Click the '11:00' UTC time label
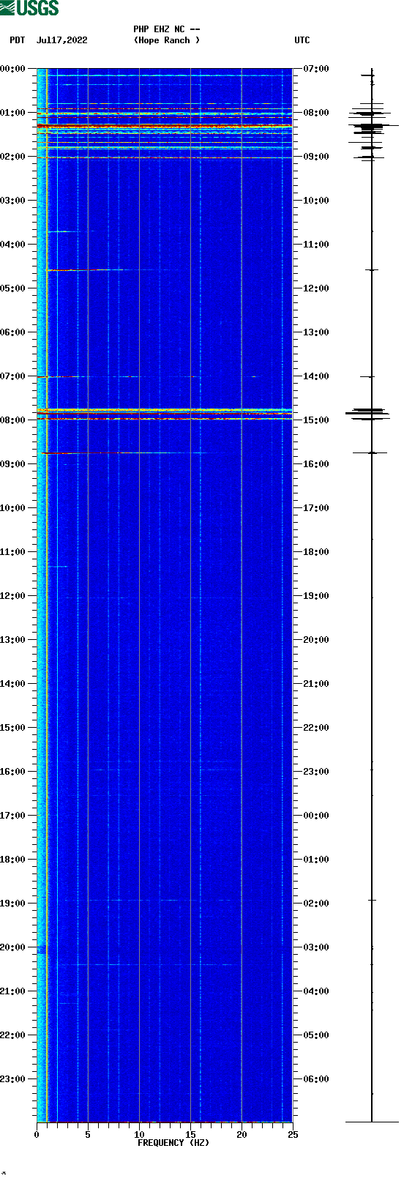 (x=316, y=245)
